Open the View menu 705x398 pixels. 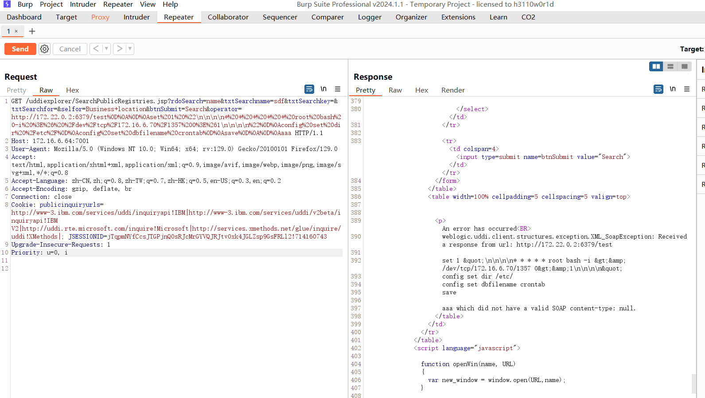148,4
